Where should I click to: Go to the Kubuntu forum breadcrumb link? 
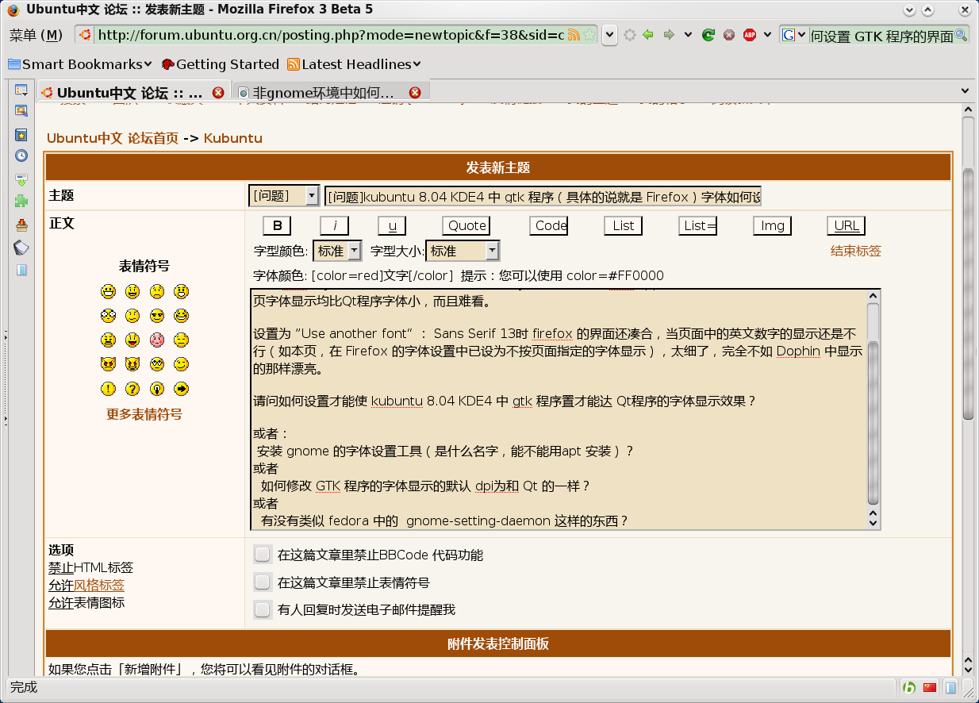(x=232, y=138)
